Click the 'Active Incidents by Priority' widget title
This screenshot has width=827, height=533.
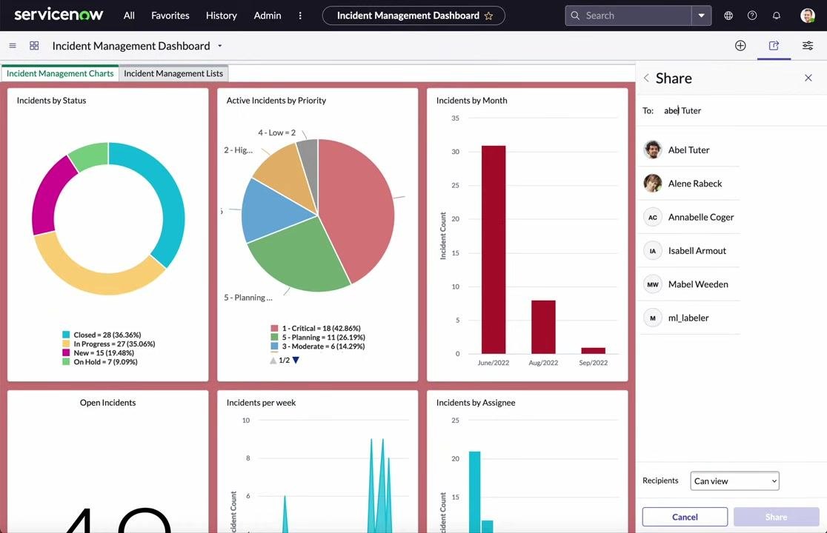[x=276, y=100]
